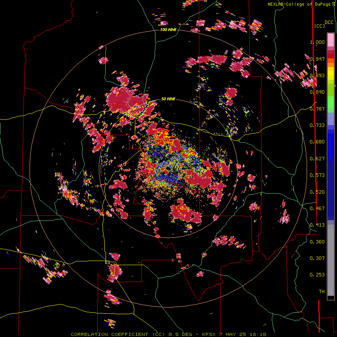Image resolution: width=337 pixels, height=337 pixels.
Task: Click the 1.000 value on the legend
Action: [x=317, y=42]
